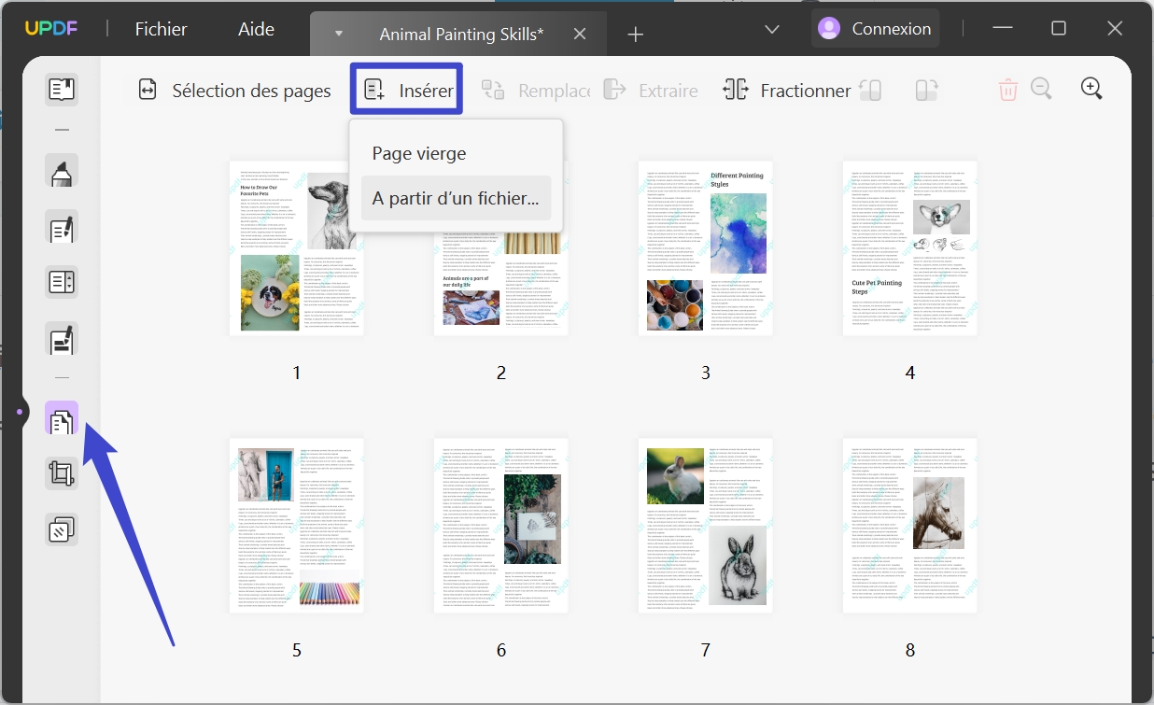Open the Crop pages tool
The height and width of the screenshot is (705, 1154).
click(x=61, y=473)
